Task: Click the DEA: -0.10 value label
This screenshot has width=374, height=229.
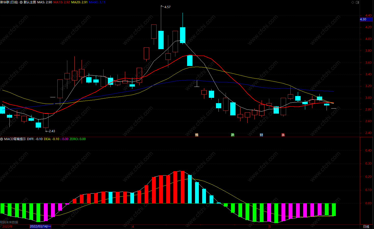Action: point(51,139)
